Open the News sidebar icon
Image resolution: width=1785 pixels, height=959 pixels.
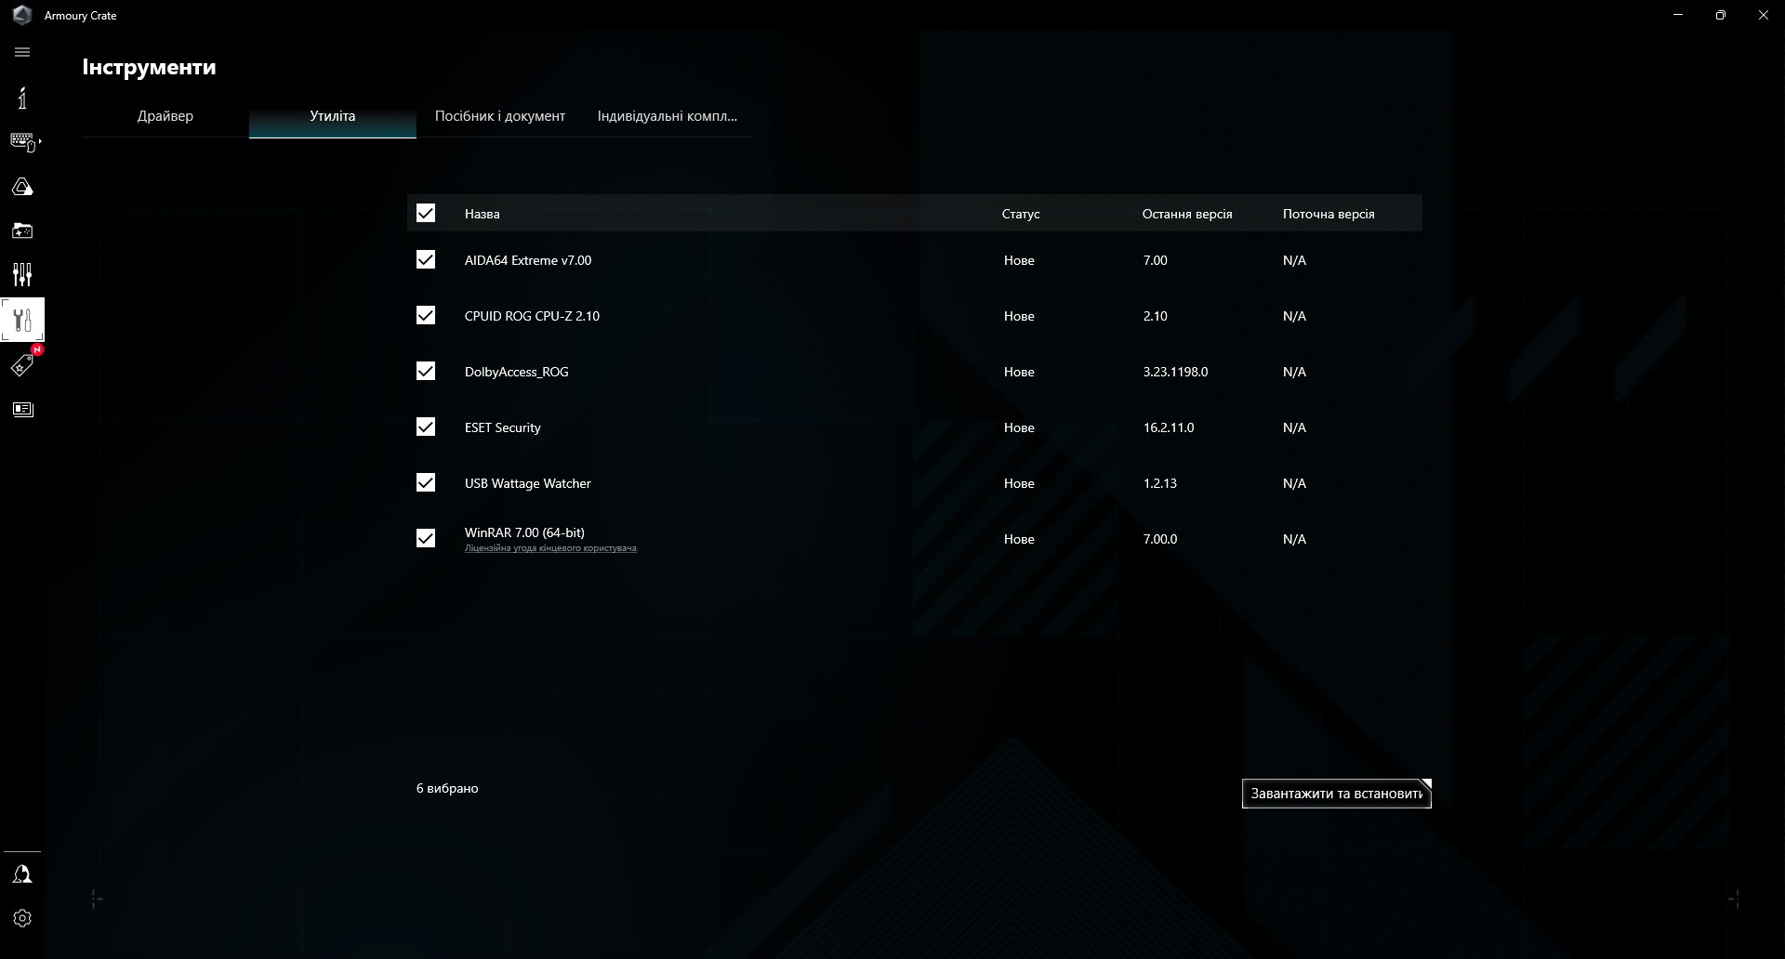click(x=22, y=409)
